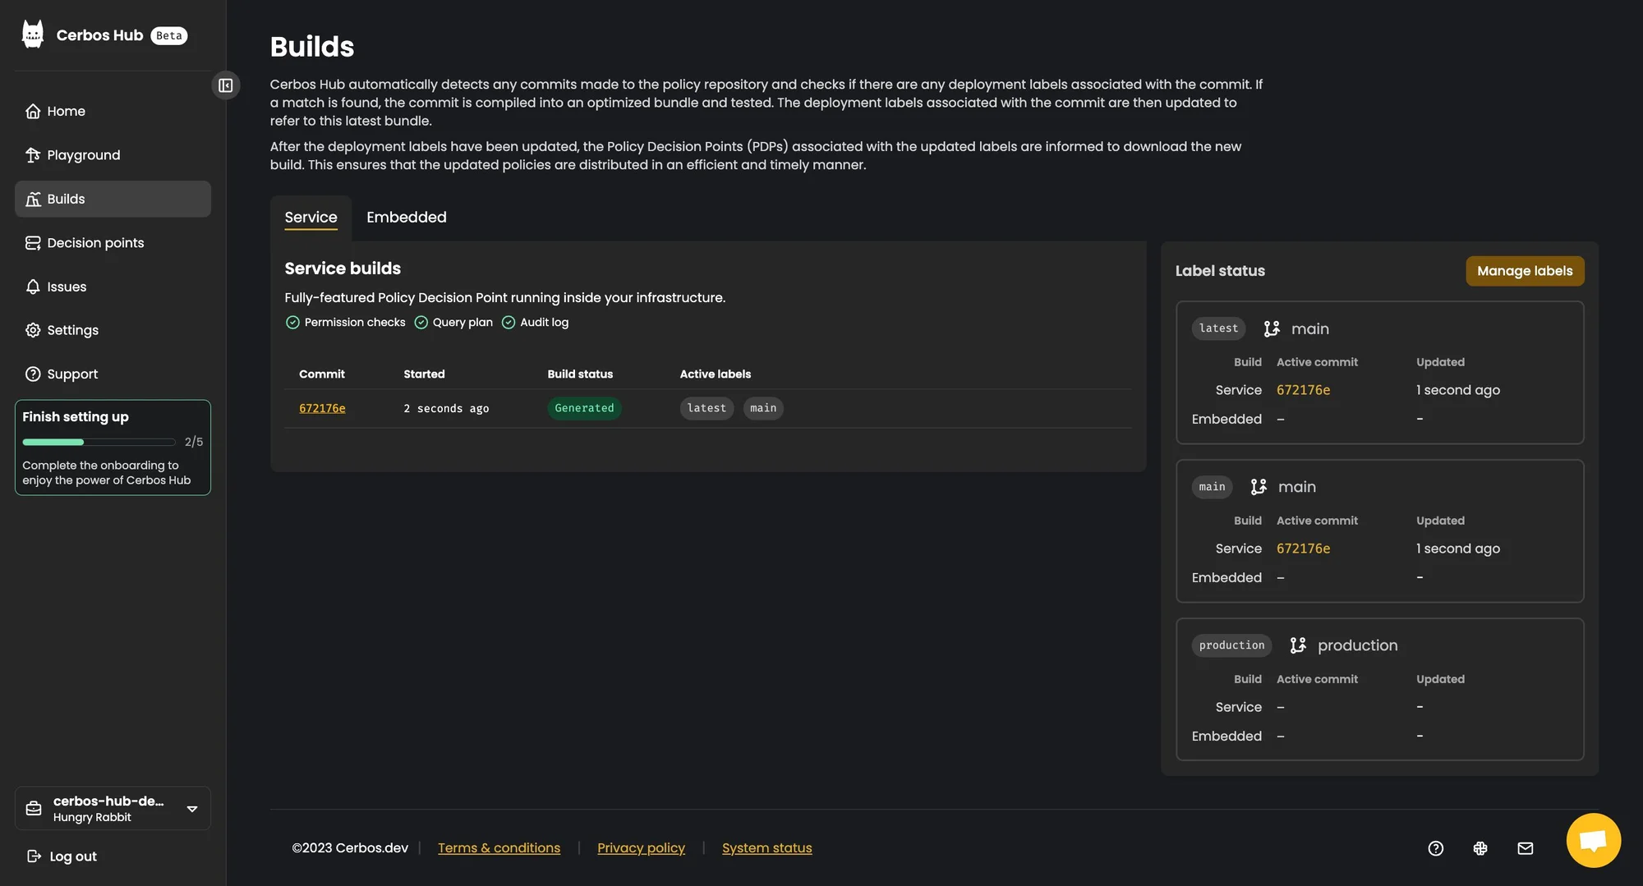Open Decision points in the sidebar
1643x886 pixels.
(x=95, y=243)
